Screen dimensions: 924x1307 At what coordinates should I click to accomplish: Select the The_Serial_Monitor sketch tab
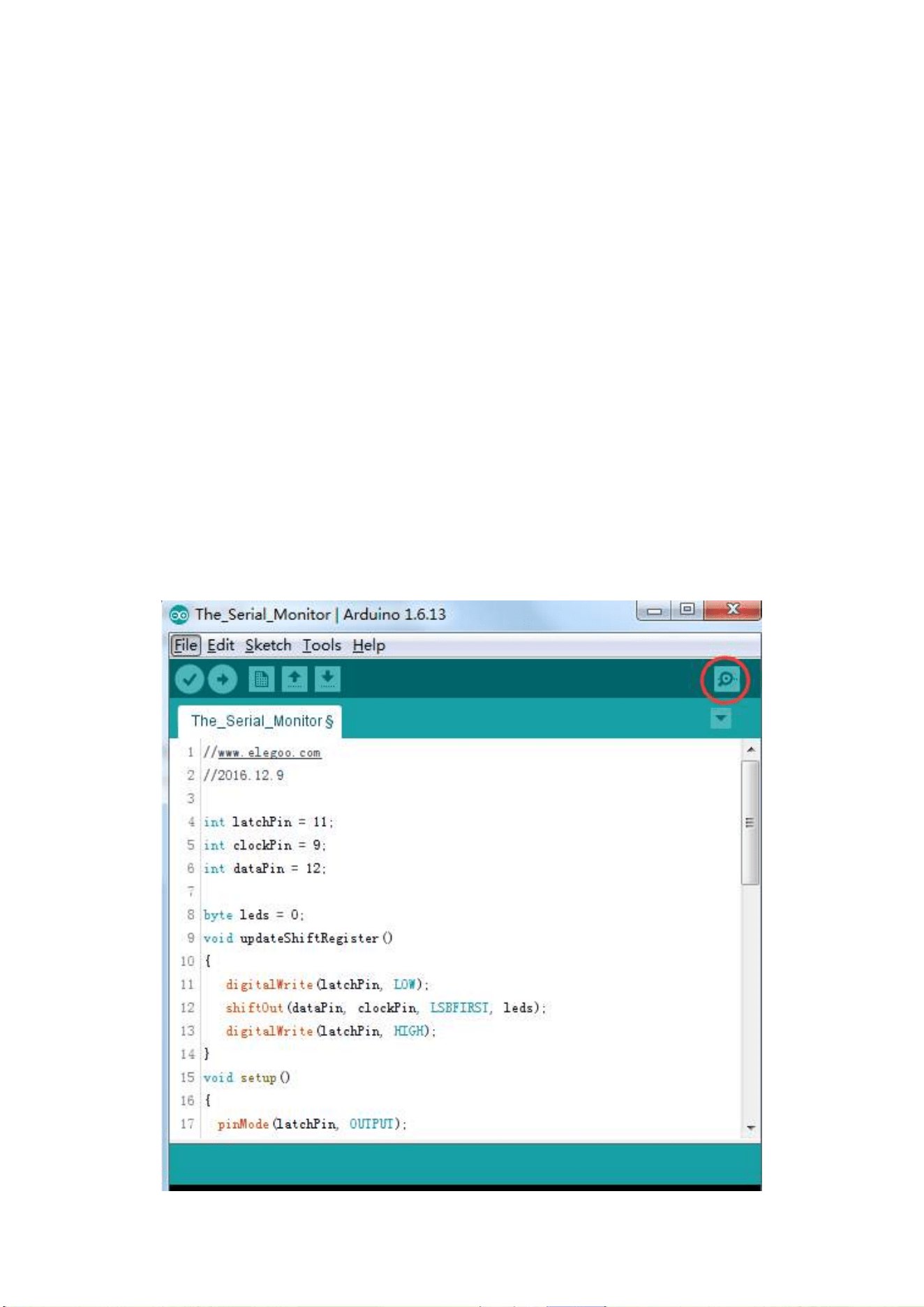coord(260,721)
